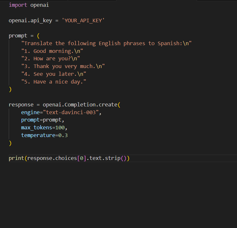
Task: Click the closing parenthesis after prompt strings
Action: pos(10,90)
